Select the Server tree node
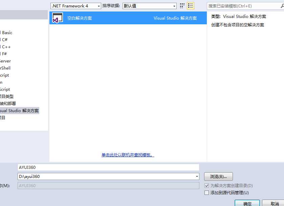 click(x=5, y=61)
